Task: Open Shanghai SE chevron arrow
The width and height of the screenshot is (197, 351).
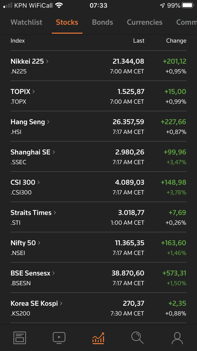Action: (54, 152)
